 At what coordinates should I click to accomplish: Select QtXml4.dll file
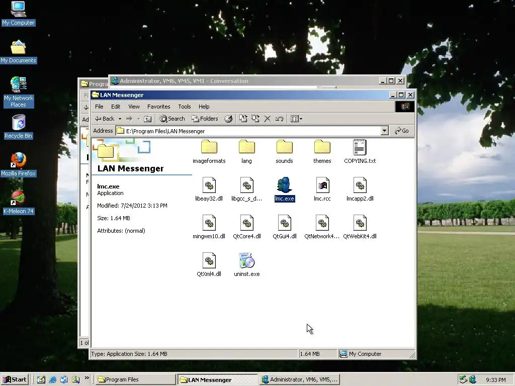209,265
